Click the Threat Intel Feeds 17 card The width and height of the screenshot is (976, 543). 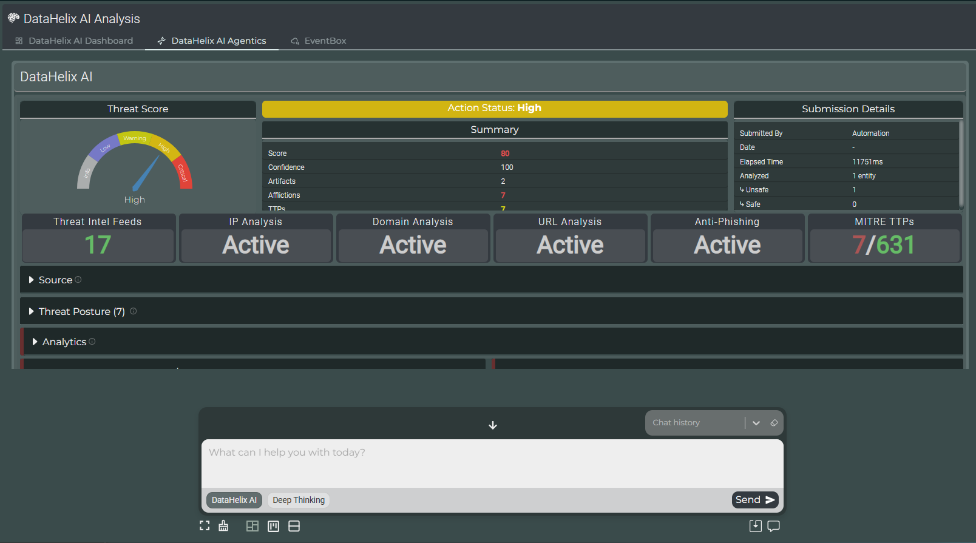pyautogui.click(x=98, y=238)
